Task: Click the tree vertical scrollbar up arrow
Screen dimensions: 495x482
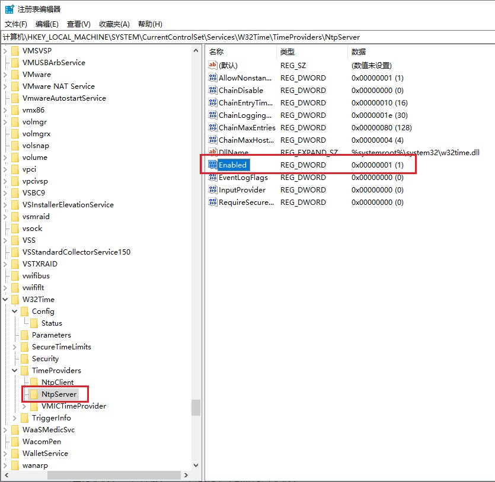Action: point(196,50)
